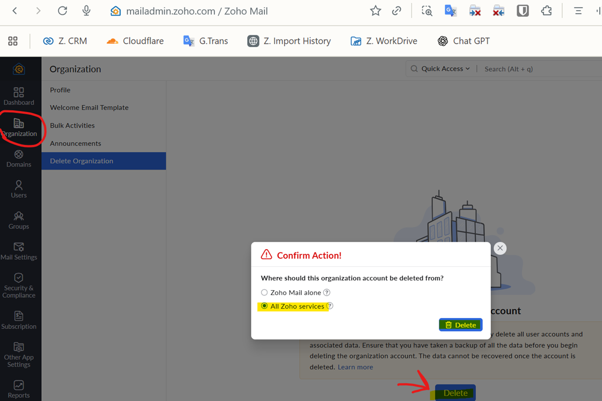The image size is (602, 401).
Task: Open the Cloudflare bookmark
Action: point(135,41)
